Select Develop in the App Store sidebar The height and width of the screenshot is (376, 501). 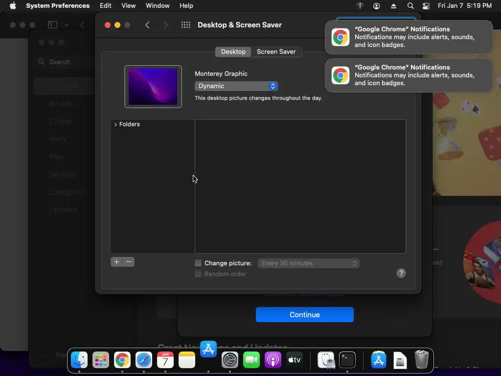[x=63, y=174]
